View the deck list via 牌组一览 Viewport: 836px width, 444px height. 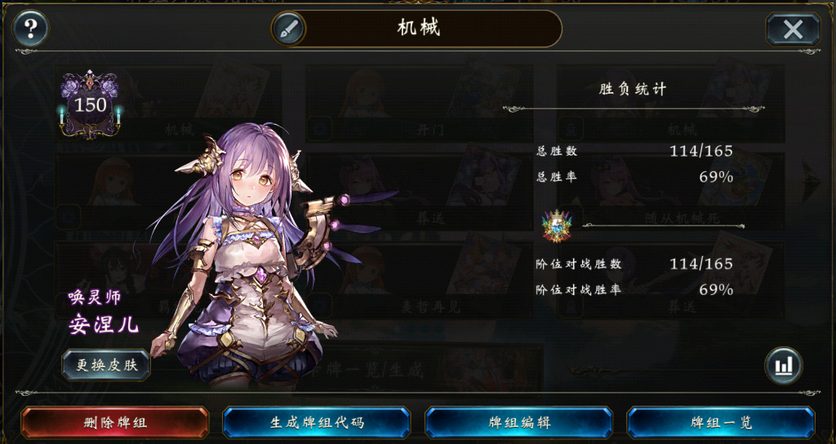(721, 423)
